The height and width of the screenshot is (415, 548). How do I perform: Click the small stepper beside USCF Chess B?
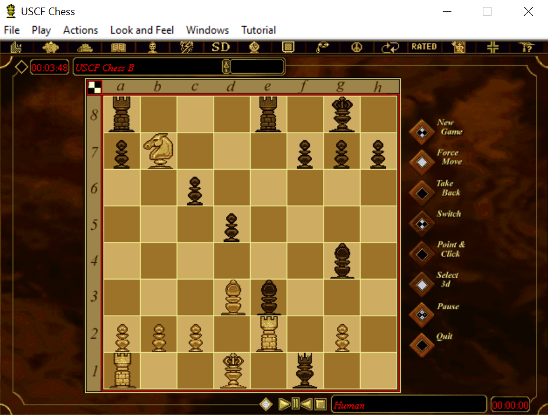(226, 66)
